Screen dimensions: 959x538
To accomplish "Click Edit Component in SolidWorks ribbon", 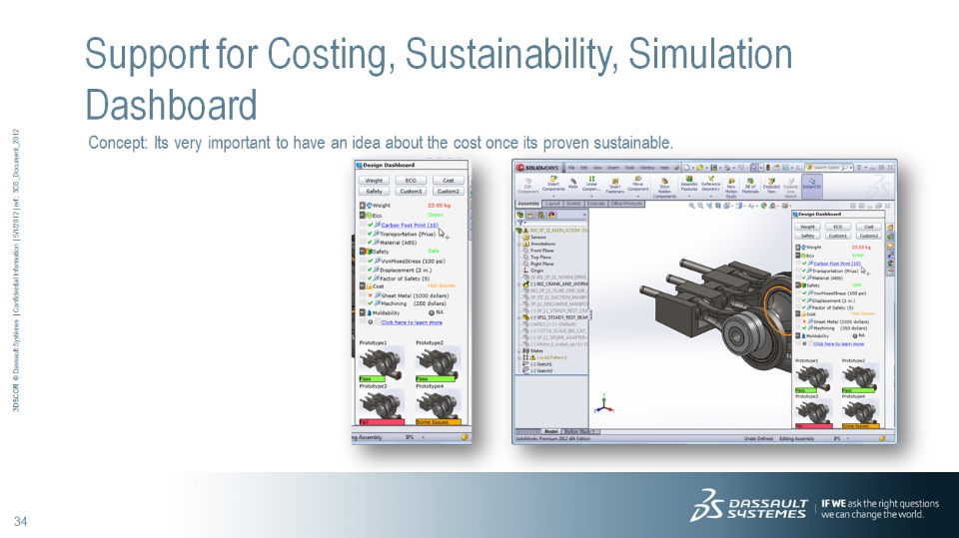I will point(528,186).
